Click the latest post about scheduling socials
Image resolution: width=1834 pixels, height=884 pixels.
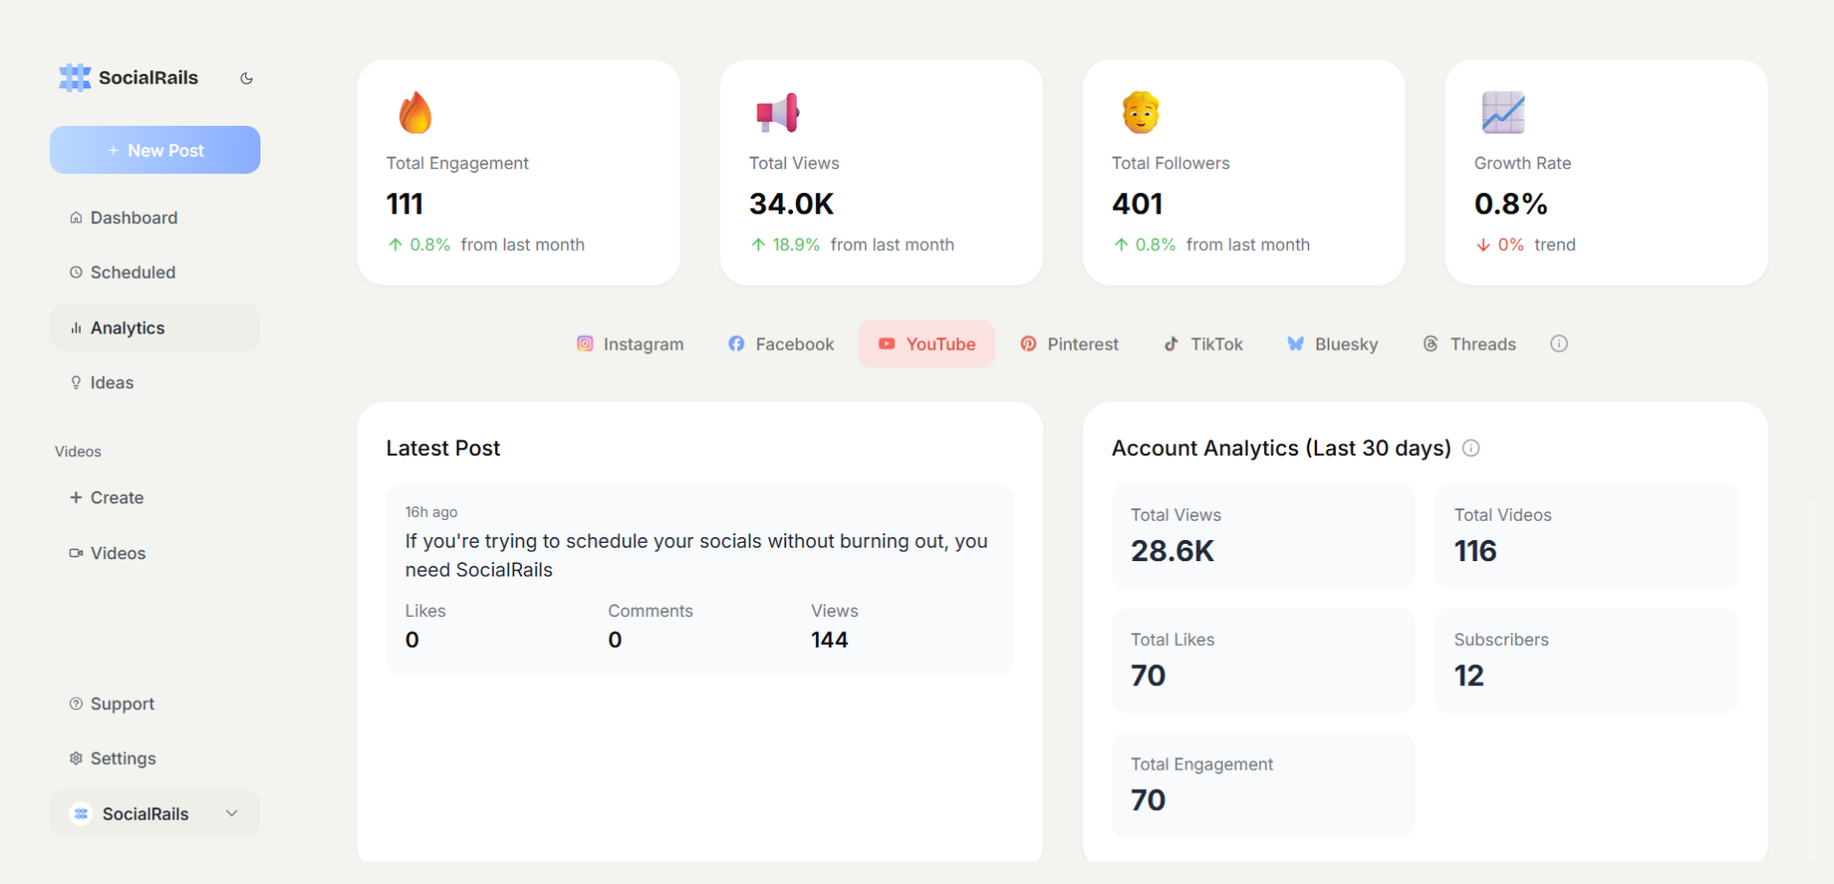(x=699, y=577)
